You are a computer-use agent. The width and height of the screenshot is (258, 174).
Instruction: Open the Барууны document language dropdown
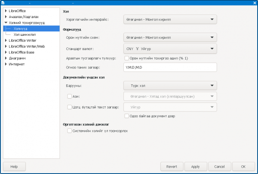point(170,86)
